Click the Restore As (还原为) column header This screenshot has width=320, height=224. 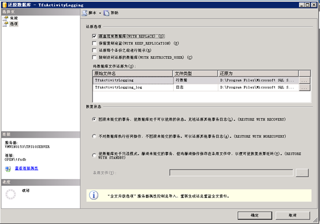[258, 73]
